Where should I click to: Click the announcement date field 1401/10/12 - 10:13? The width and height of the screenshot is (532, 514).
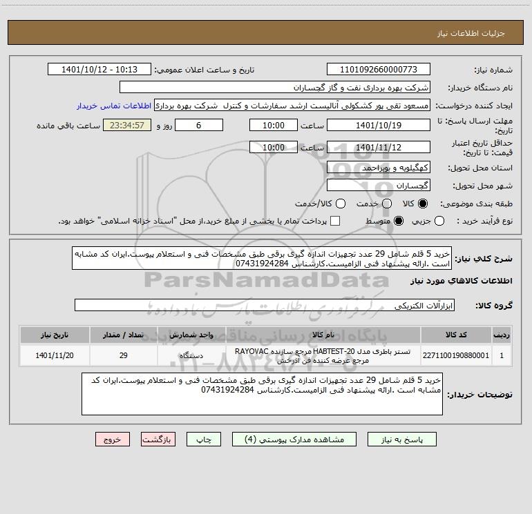[99, 70]
